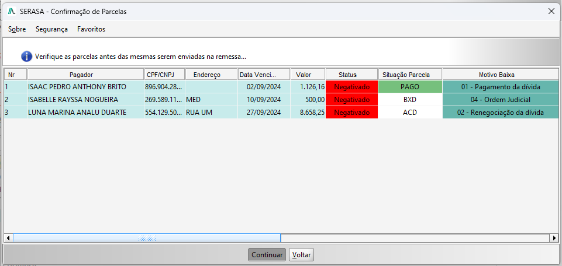Click the RUA UM address cell
562x266 pixels.
click(211, 113)
